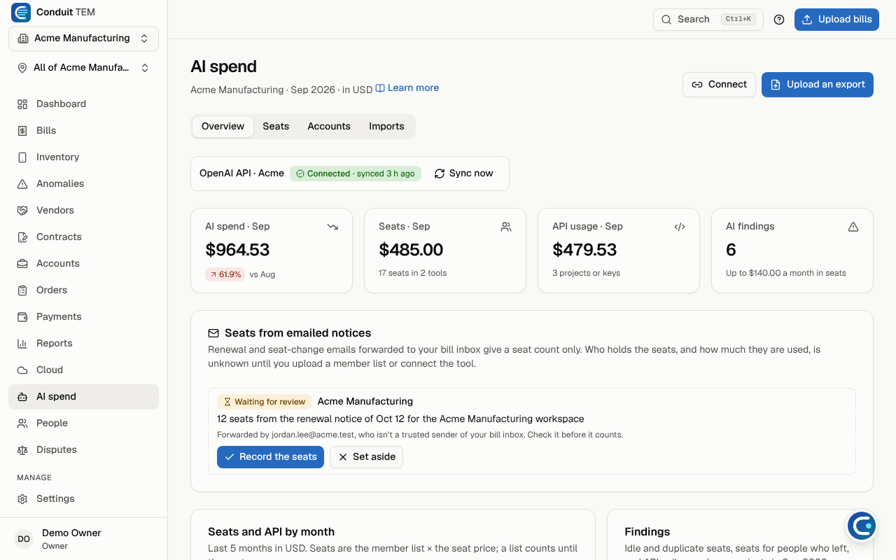Screen dimensions: 896x560
Task: Click the Connected synced 3 h ago badge
Action: coord(356,174)
